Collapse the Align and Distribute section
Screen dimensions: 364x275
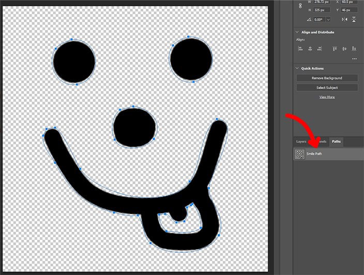click(297, 32)
